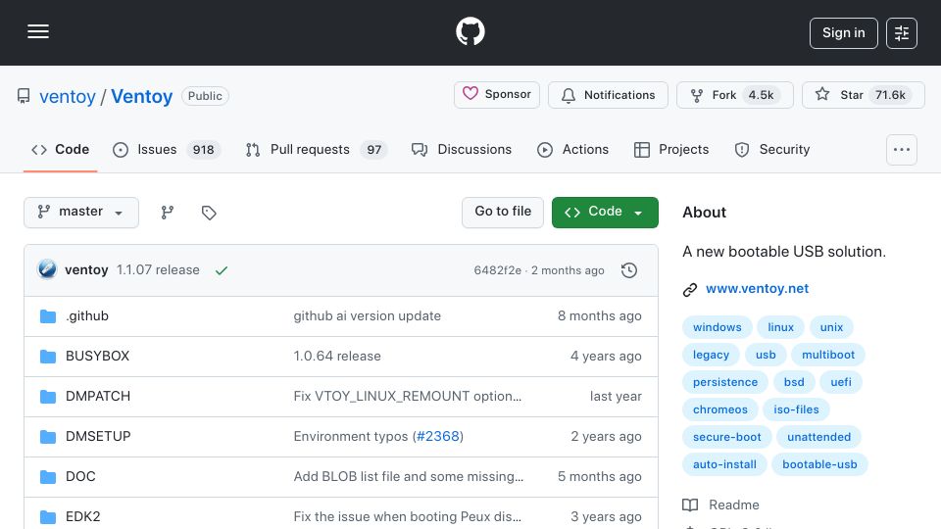
Task: Select the iso-files topic tag
Action: click(x=796, y=410)
